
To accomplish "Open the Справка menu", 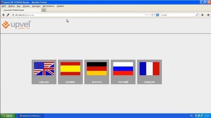I will coord(60,6).
